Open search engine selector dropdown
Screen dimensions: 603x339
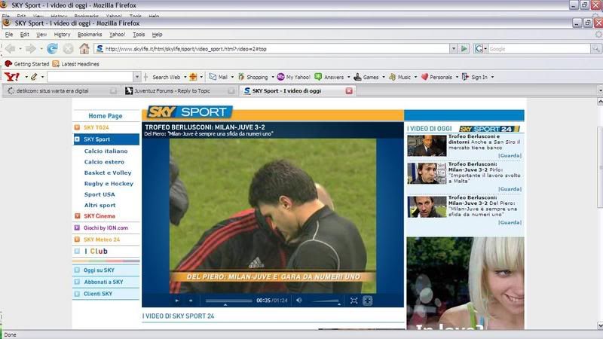[485, 49]
